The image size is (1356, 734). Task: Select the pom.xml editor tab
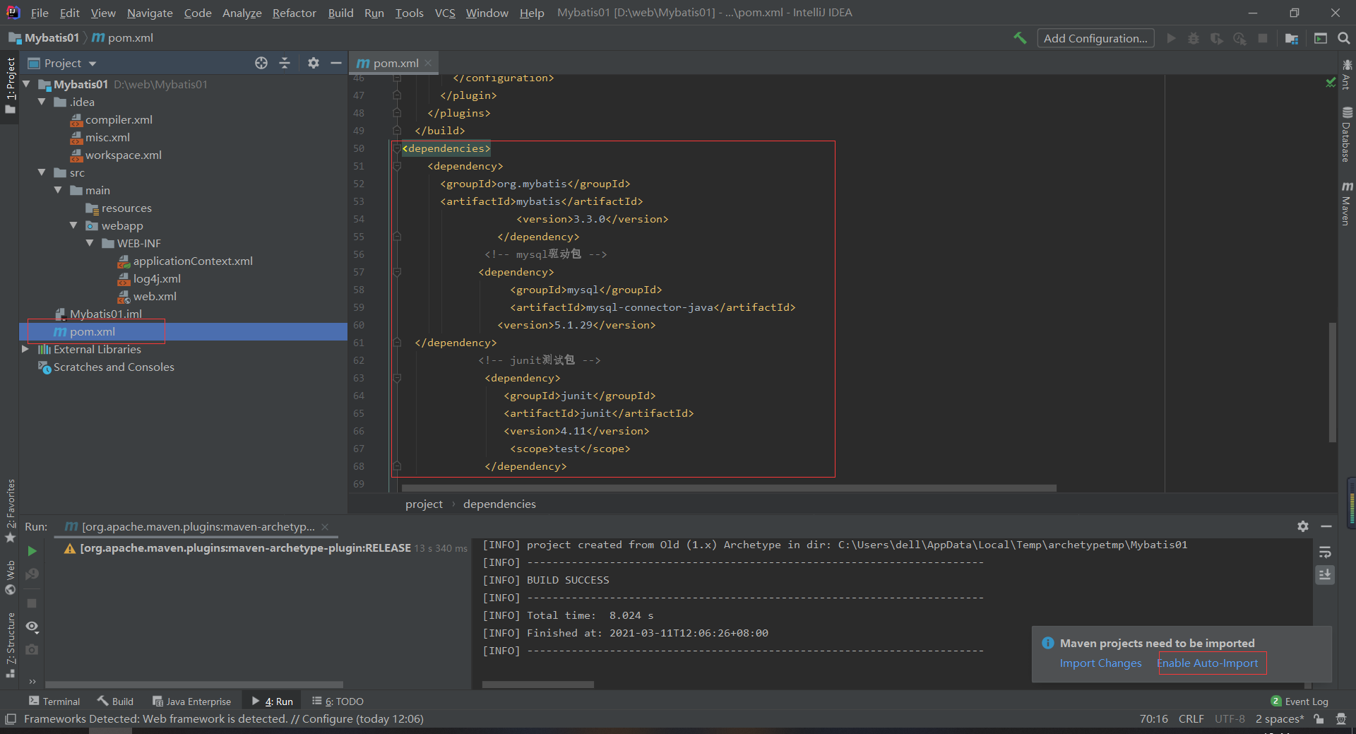(395, 63)
